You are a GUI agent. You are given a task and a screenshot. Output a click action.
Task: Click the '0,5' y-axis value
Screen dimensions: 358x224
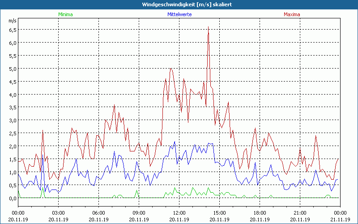tap(13, 185)
